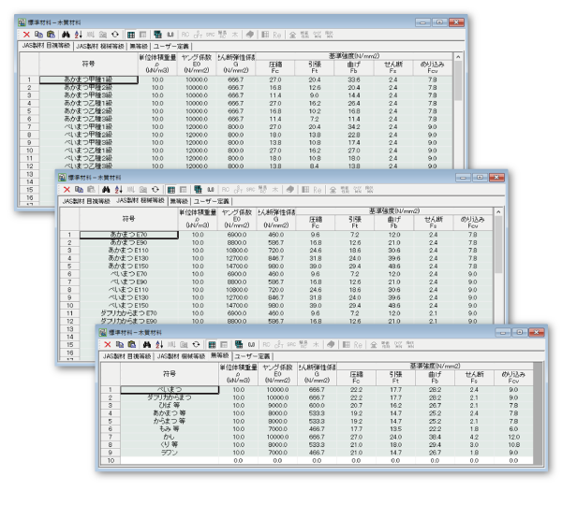Click scroll up arrow in middle window
Viewport: 562px width, 505px height.
tap(498, 212)
